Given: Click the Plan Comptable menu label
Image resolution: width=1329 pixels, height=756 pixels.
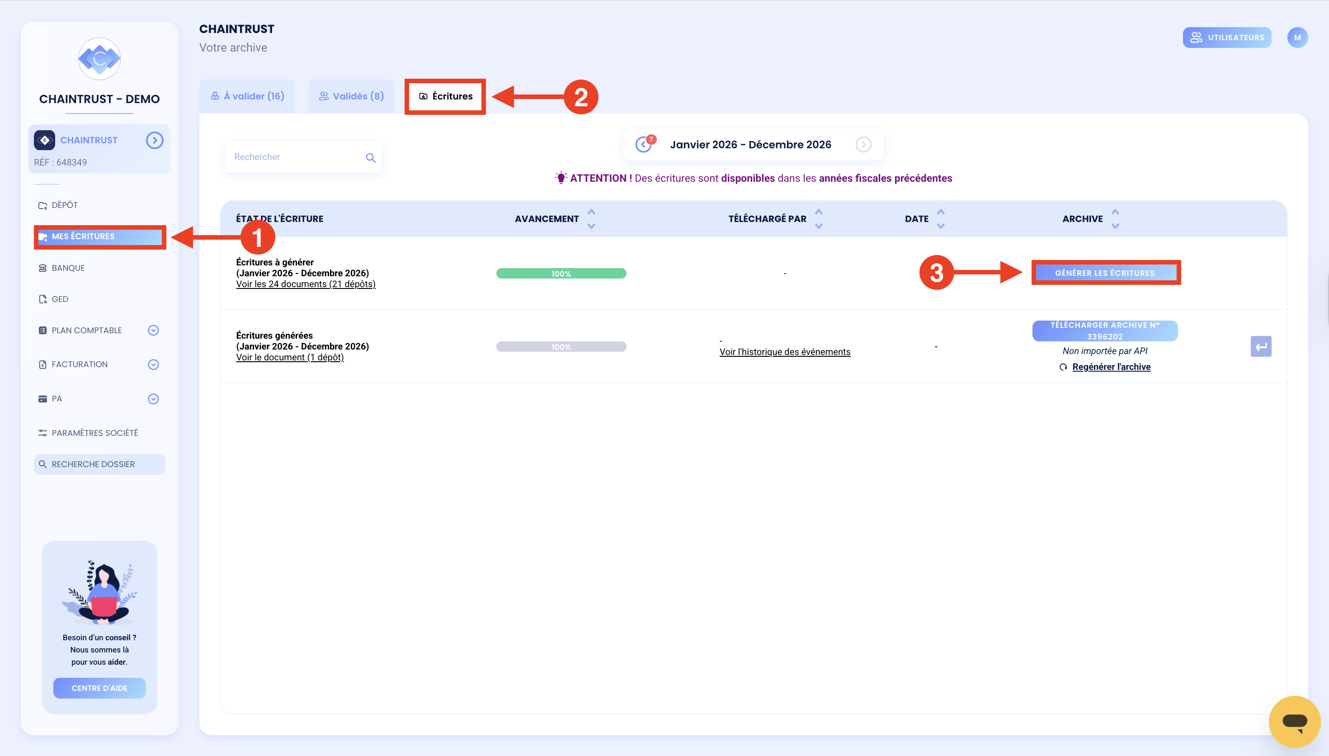Looking at the screenshot, I should point(87,330).
